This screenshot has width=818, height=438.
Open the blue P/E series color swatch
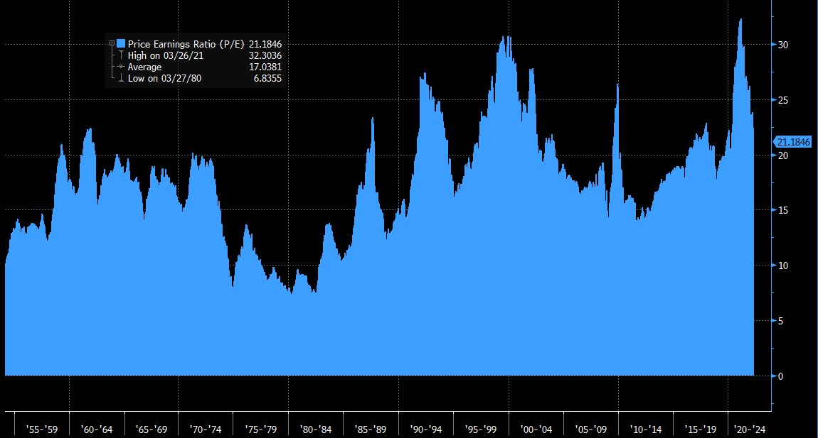pyautogui.click(x=121, y=44)
